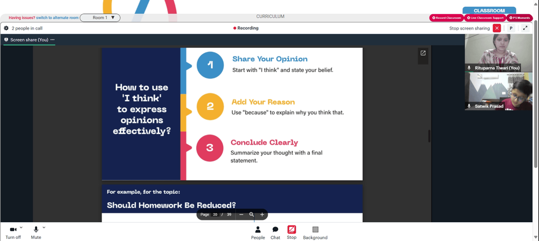Viewport: 539px width, 241px height.
Task: Click switch to alternate room link
Action: point(58,18)
